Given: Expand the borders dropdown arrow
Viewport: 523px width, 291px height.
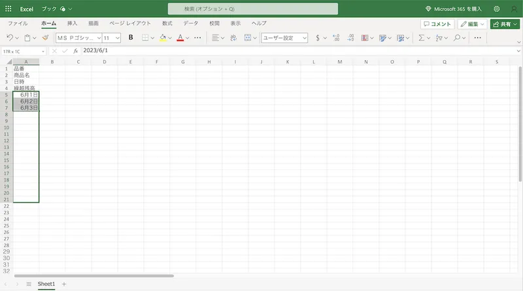Looking at the screenshot, I should 152,38.
